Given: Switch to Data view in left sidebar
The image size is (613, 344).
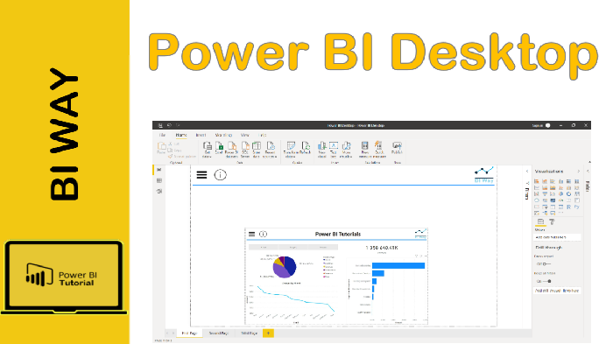Looking at the screenshot, I should [159, 180].
